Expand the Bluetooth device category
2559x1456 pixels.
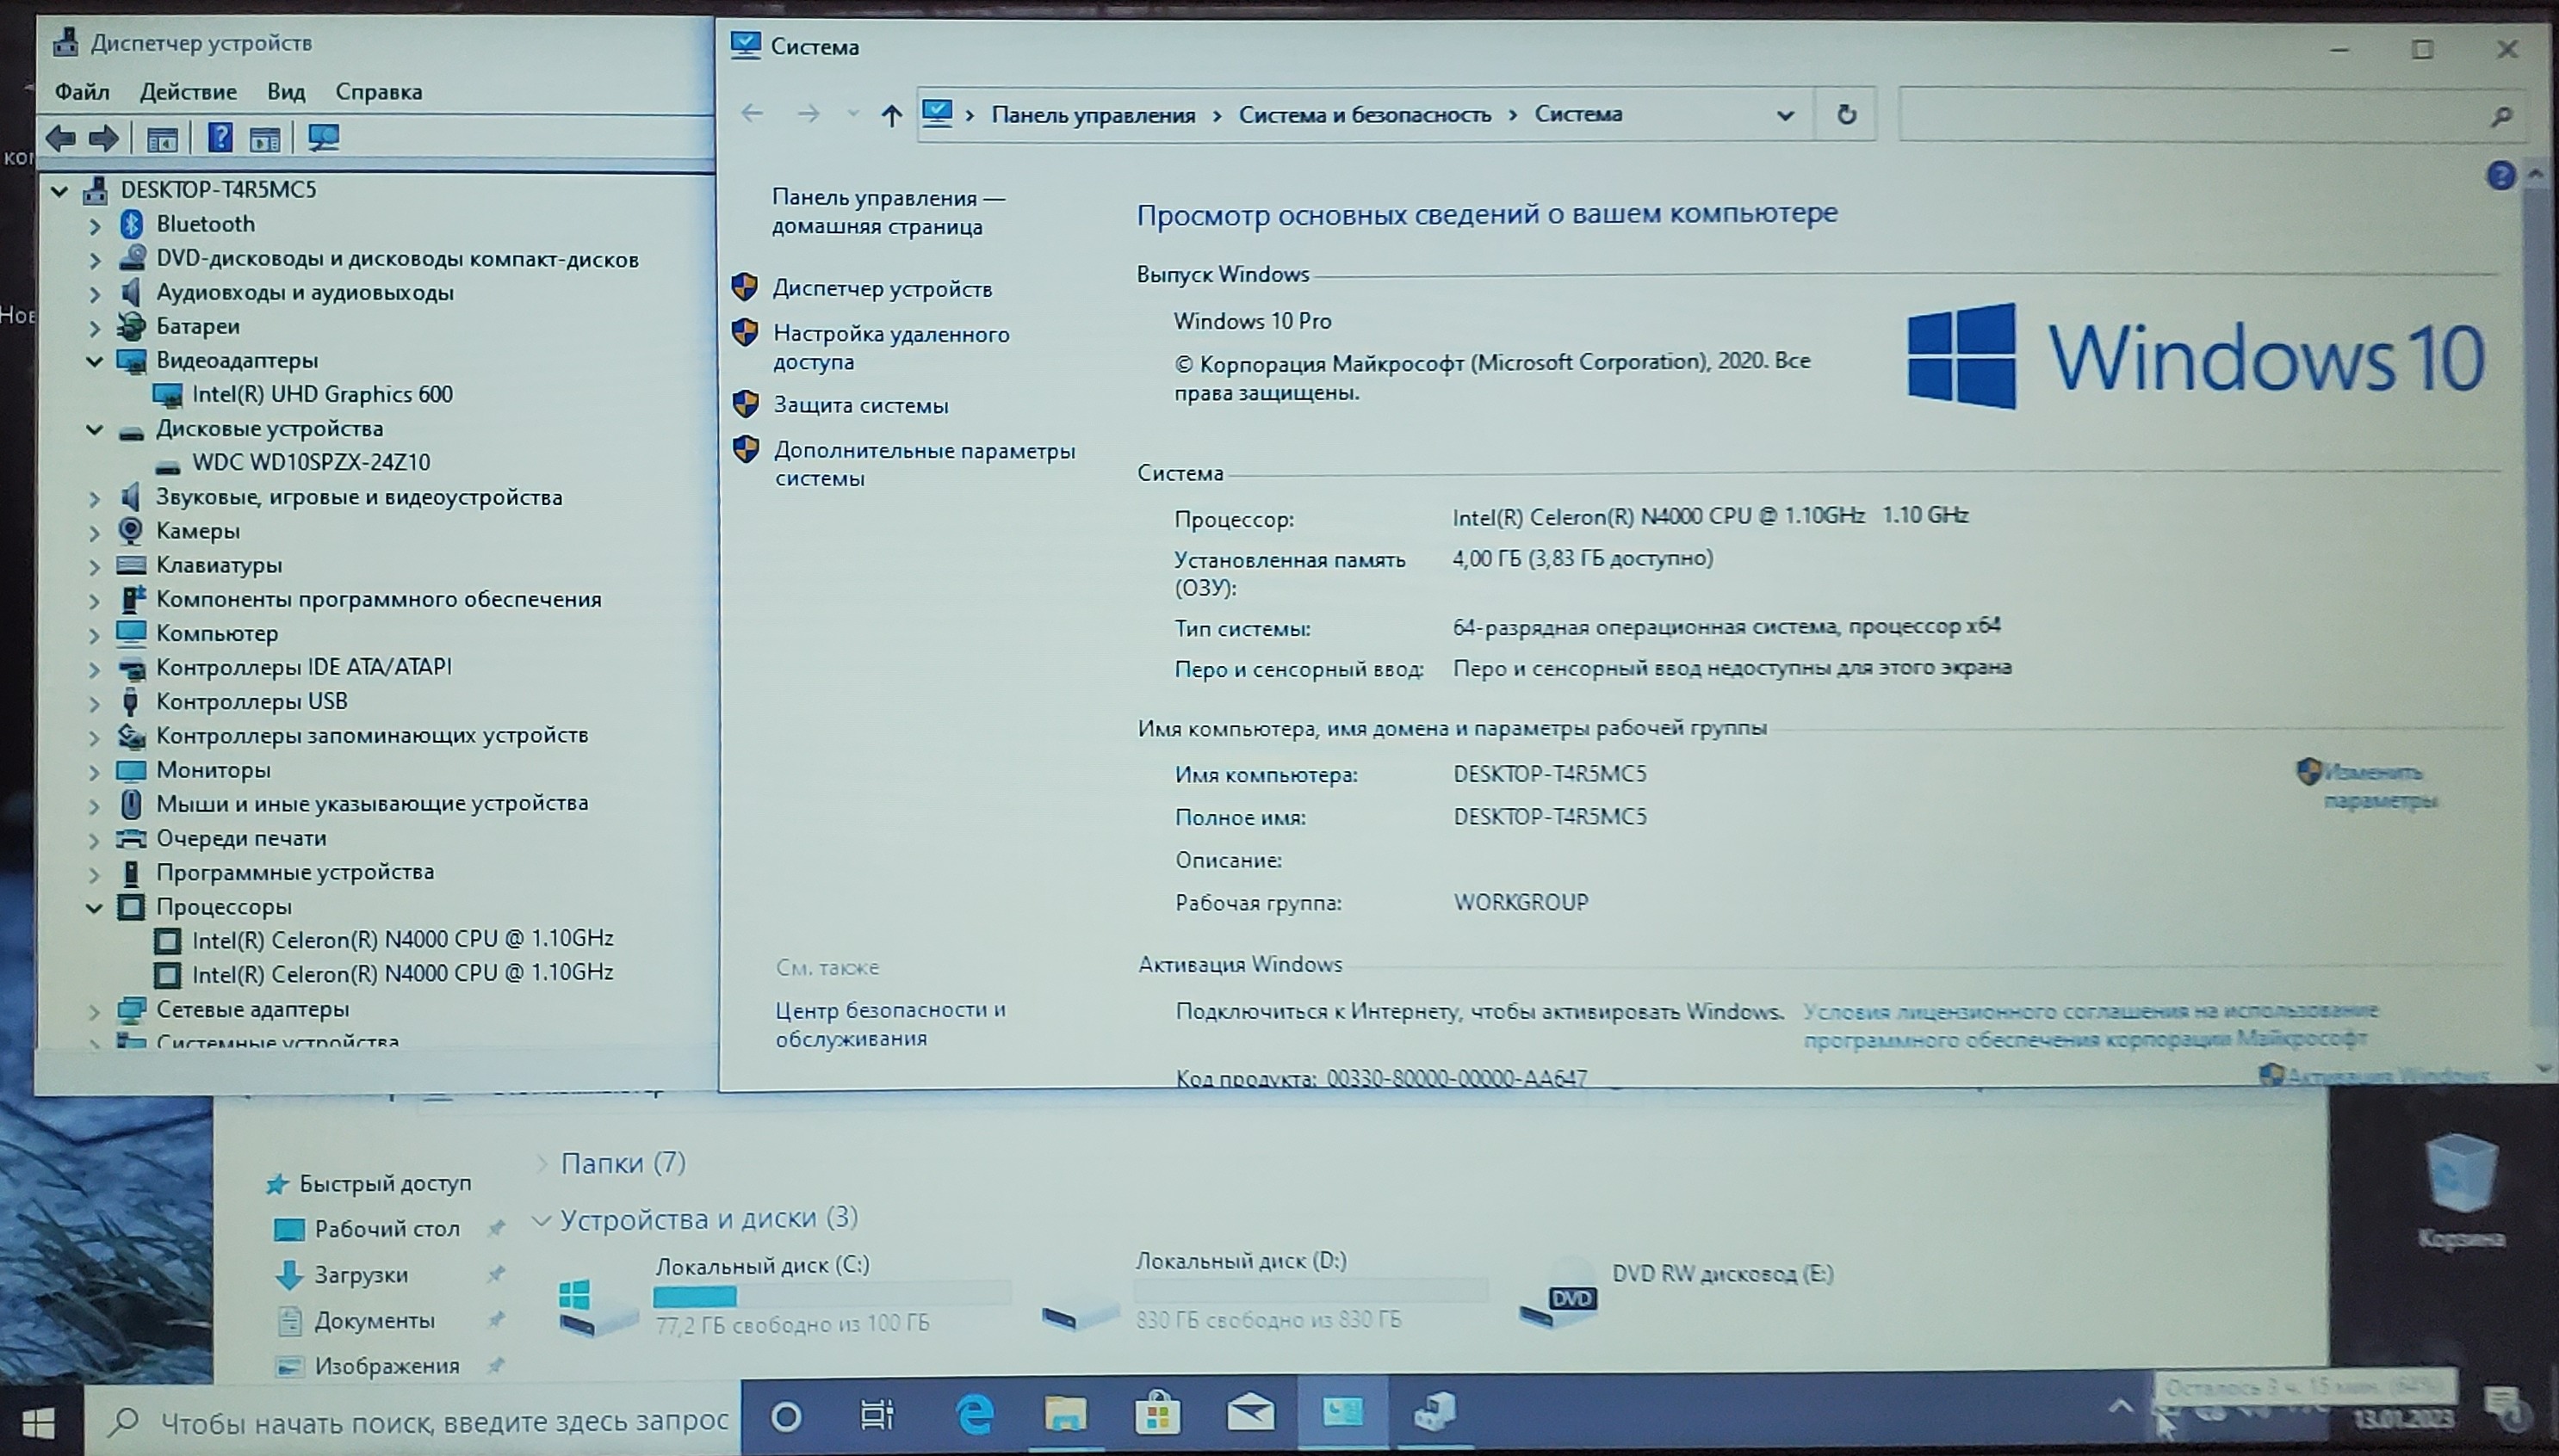[x=95, y=226]
